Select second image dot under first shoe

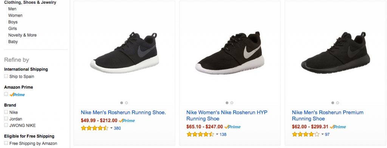[x=126, y=103]
